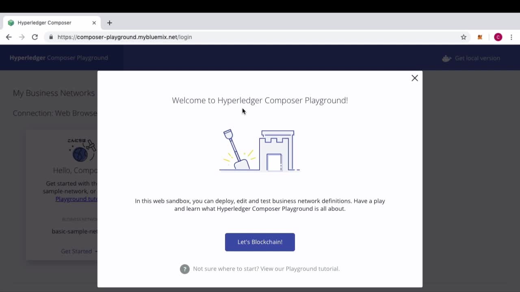
Task: Open the Playground tutorial help icon
Action: pyautogui.click(x=185, y=269)
